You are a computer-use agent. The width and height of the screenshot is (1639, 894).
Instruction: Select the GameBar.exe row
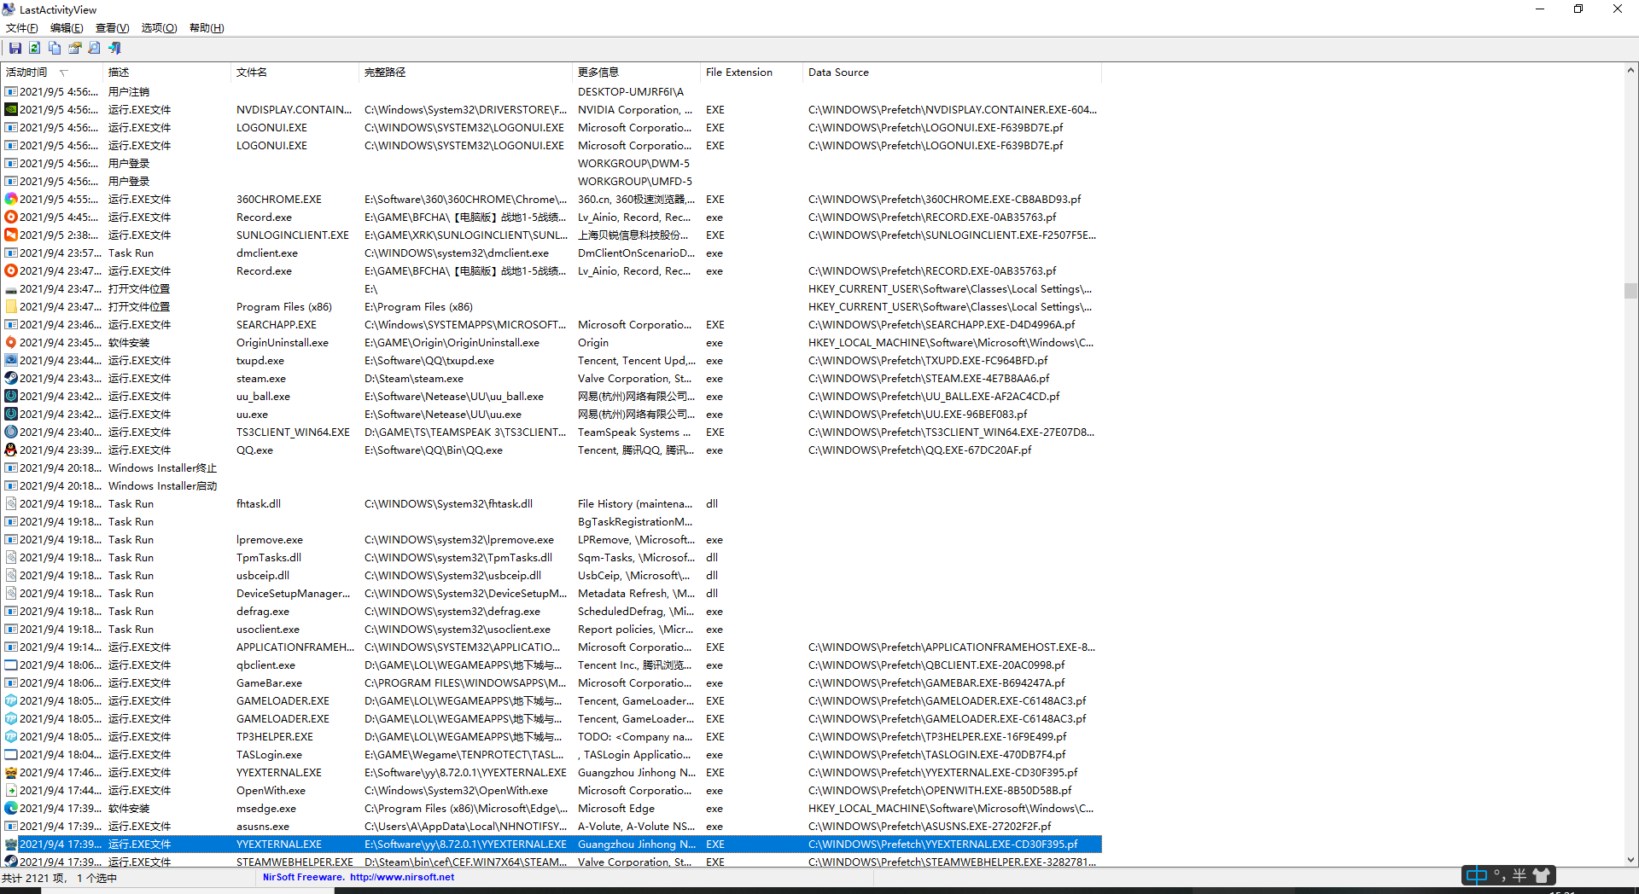pyautogui.click(x=551, y=683)
